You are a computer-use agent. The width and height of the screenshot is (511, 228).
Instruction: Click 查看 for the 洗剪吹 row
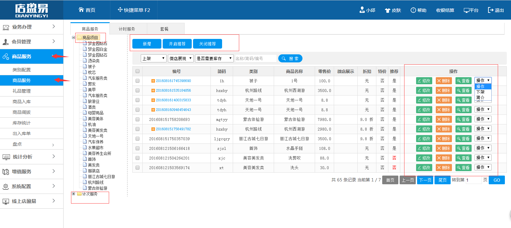pyautogui.click(x=463, y=158)
